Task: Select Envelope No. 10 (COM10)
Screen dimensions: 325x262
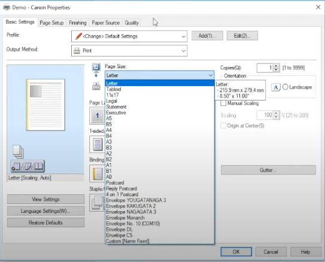Action: (x=160, y=224)
